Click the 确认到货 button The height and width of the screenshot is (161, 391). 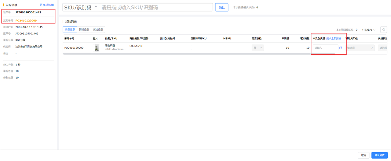tap(380, 155)
